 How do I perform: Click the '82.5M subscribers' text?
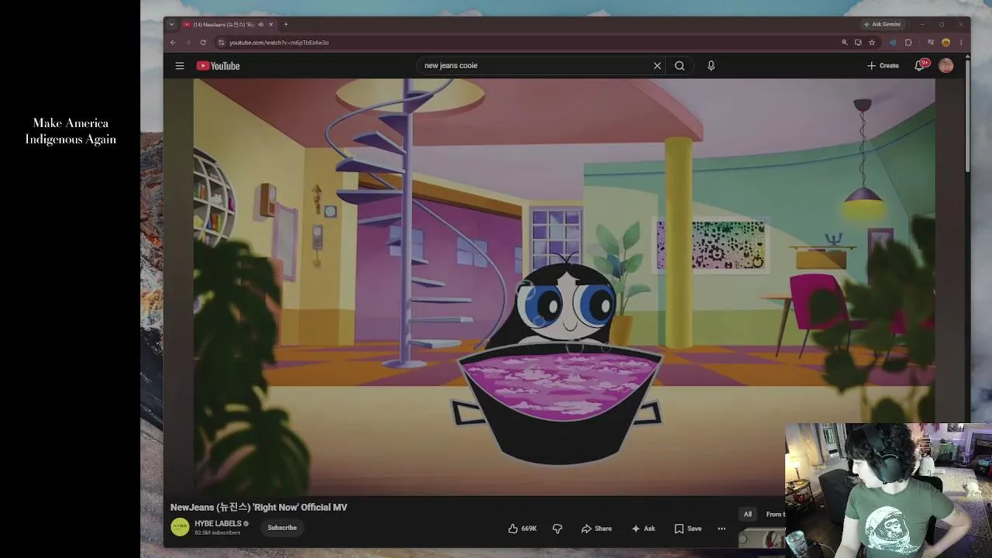[x=217, y=532]
